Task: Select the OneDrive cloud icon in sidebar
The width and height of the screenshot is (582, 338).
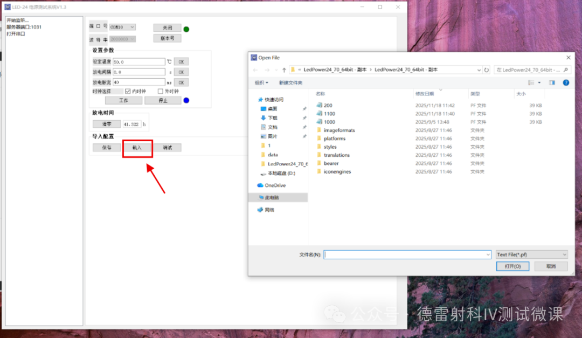Action: tap(260, 185)
